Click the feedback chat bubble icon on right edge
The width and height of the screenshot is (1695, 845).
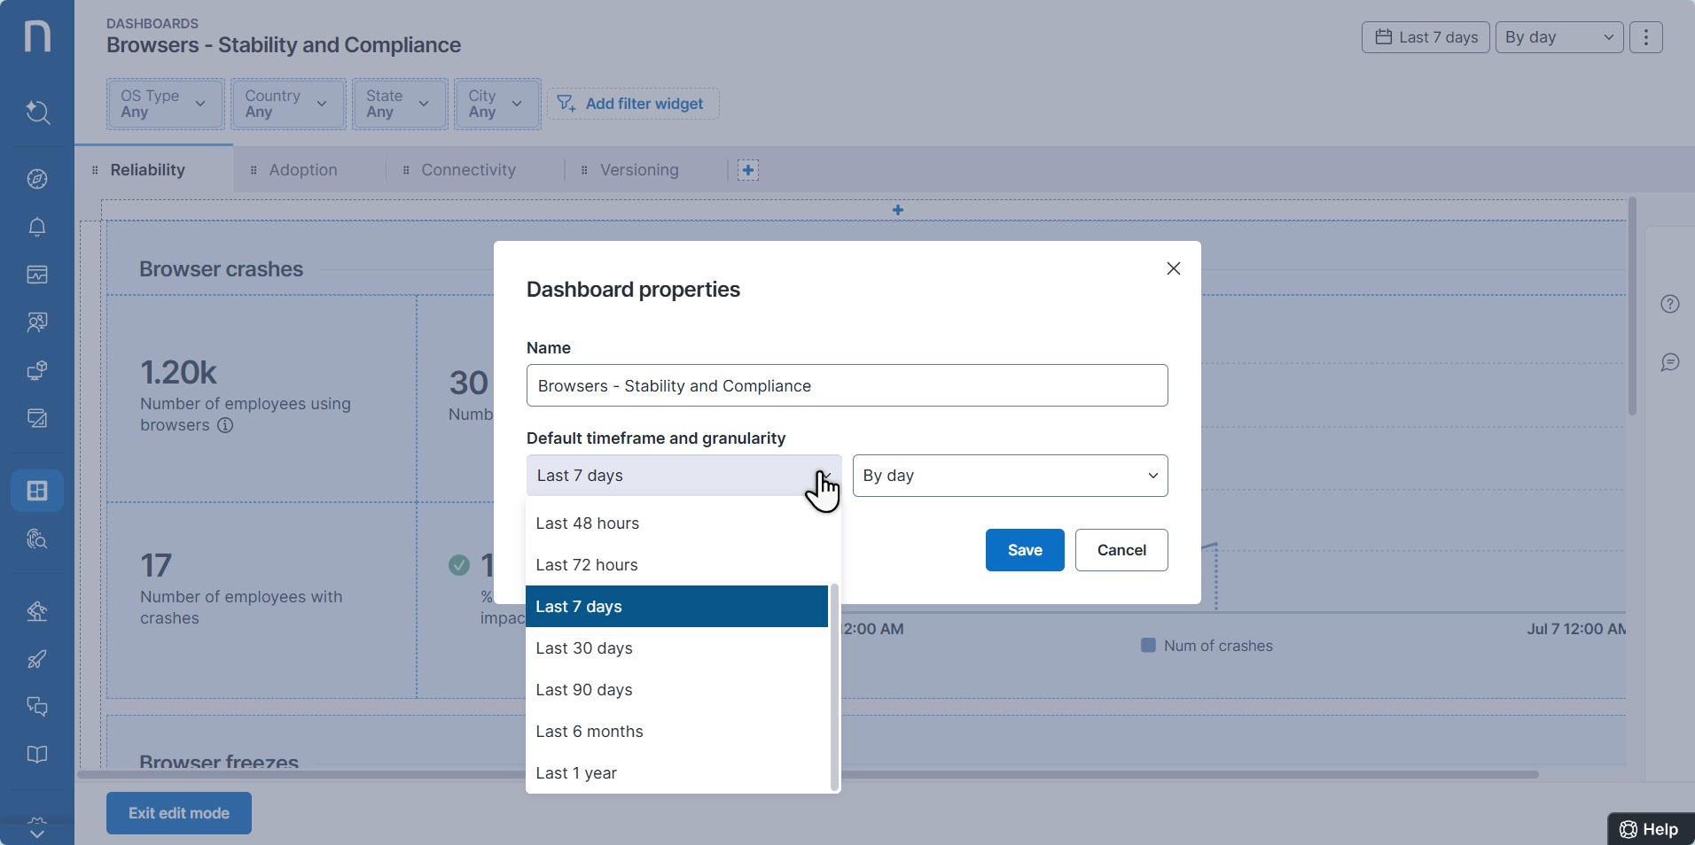pyautogui.click(x=1670, y=361)
